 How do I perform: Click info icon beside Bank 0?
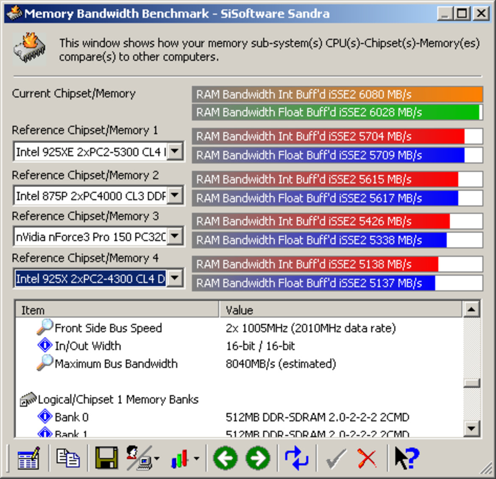(x=45, y=416)
